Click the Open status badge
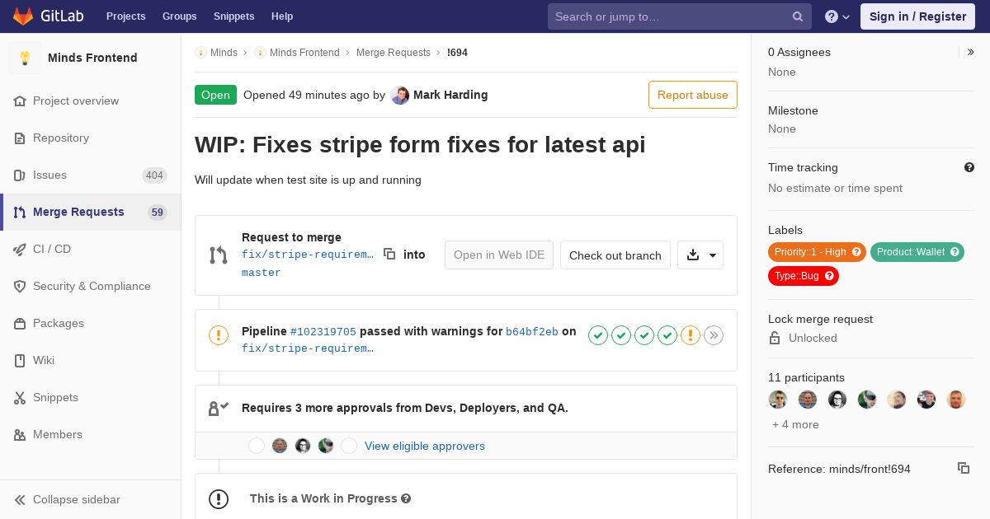Image resolution: width=990 pixels, height=519 pixels. tap(215, 95)
